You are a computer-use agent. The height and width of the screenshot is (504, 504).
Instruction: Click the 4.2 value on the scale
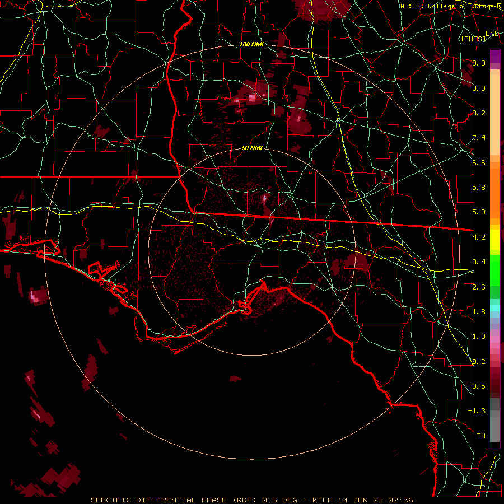coord(479,237)
